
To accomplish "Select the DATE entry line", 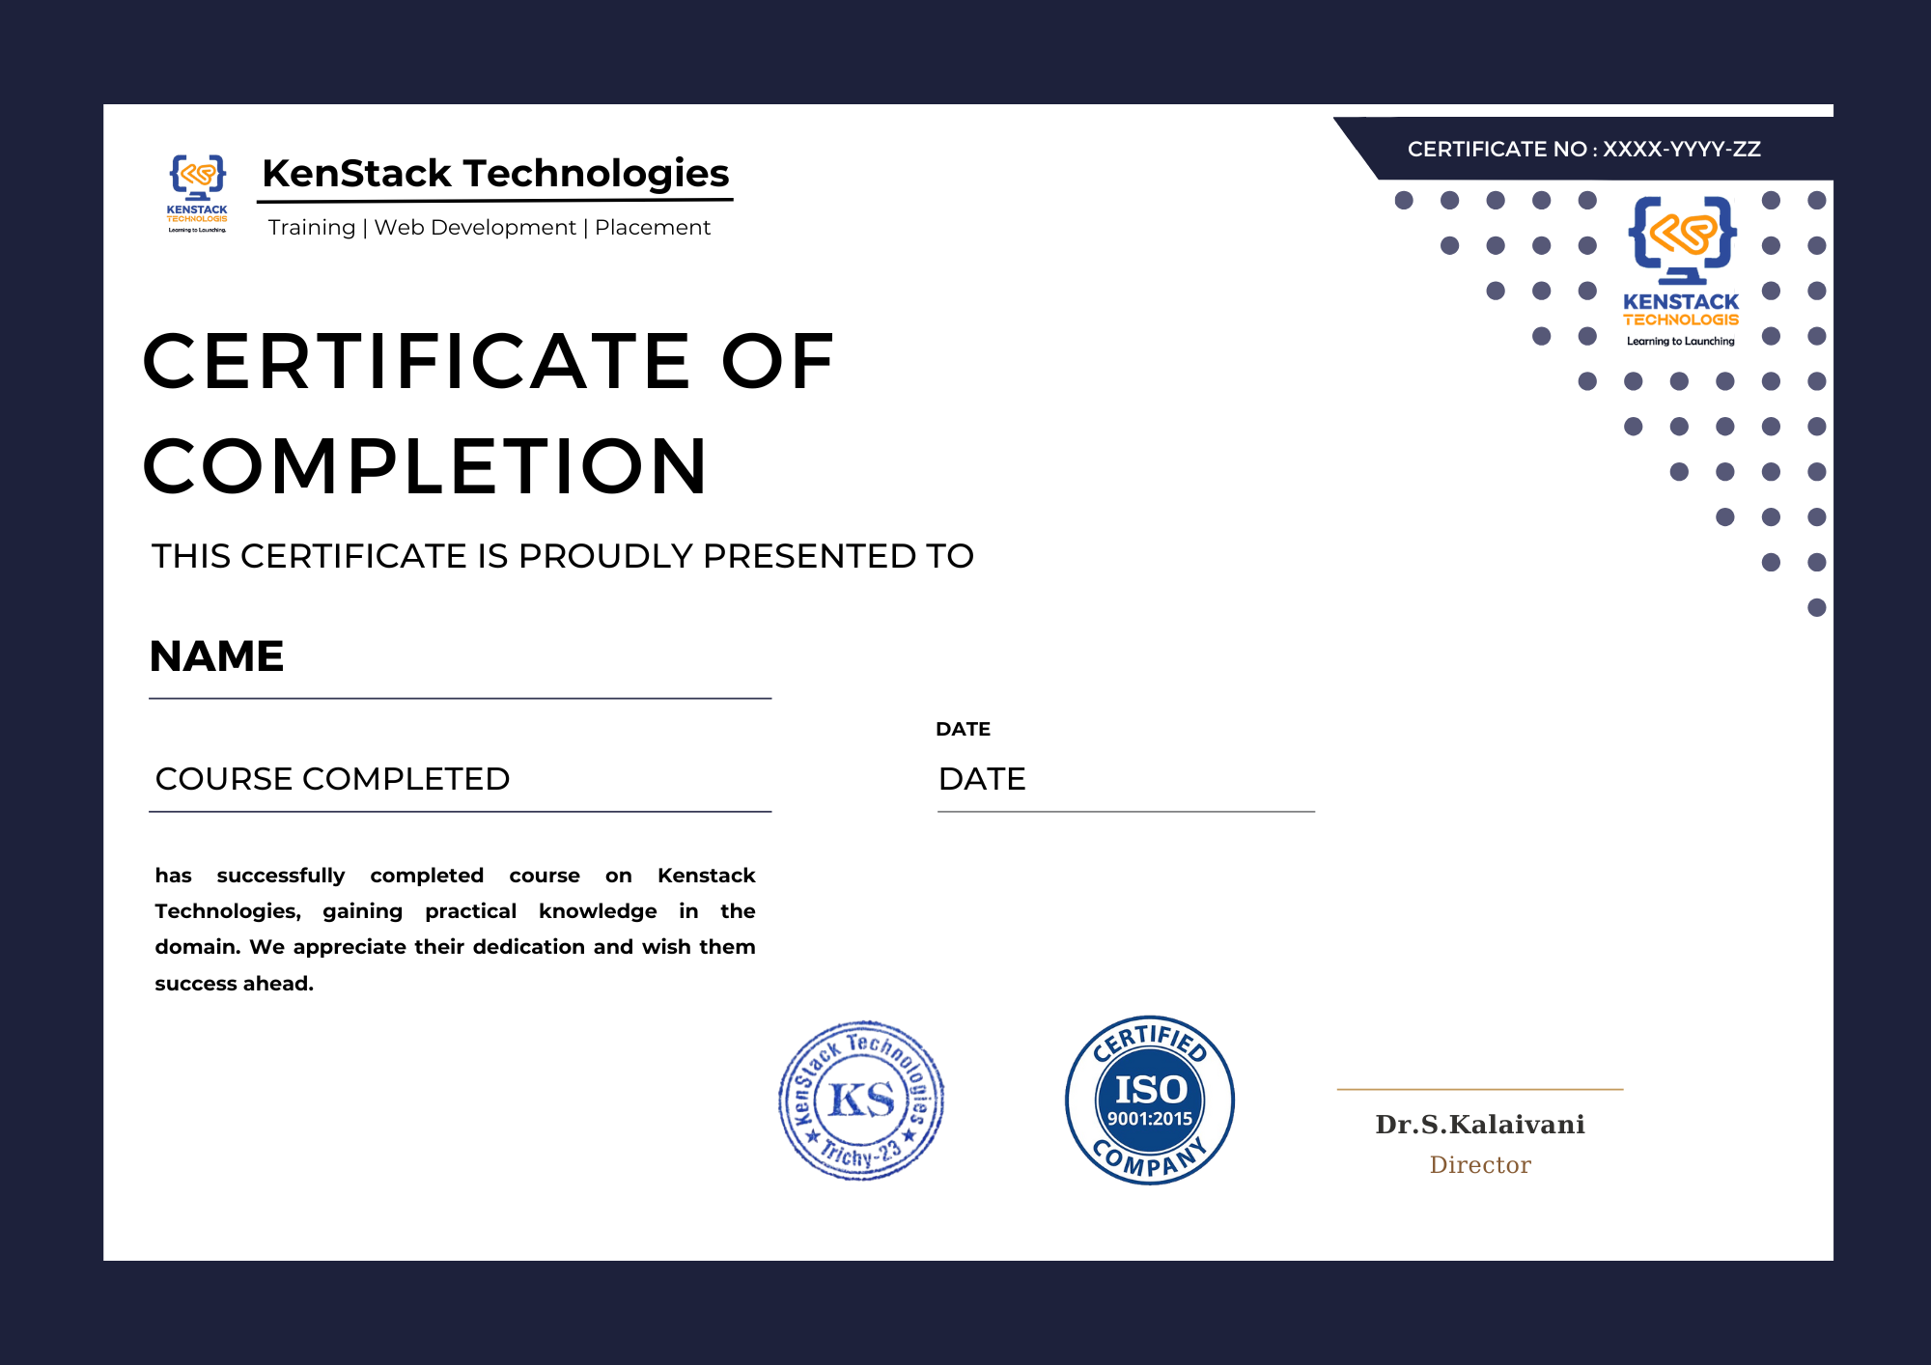I will [983, 778].
